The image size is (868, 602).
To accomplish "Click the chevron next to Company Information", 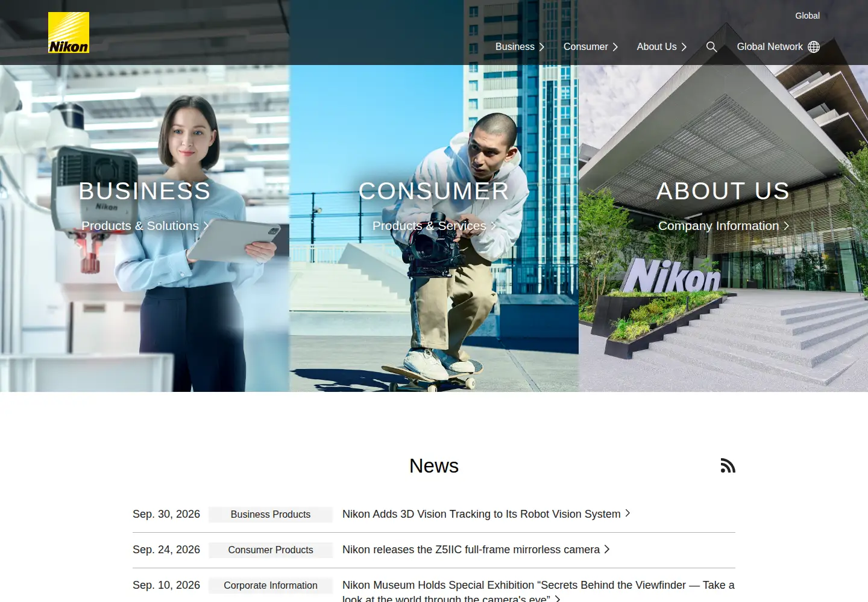I will (786, 226).
